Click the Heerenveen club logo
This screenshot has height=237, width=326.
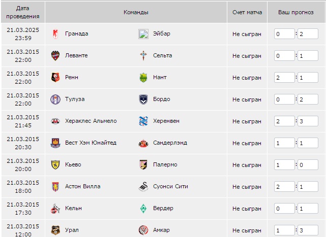(x=143, y=121)
